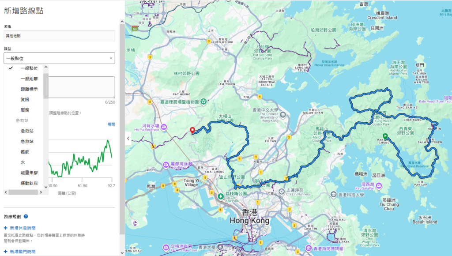Click the Basalt Island (火石洲) label
Viewport: 452px width, 256px height.
[425, 220]
